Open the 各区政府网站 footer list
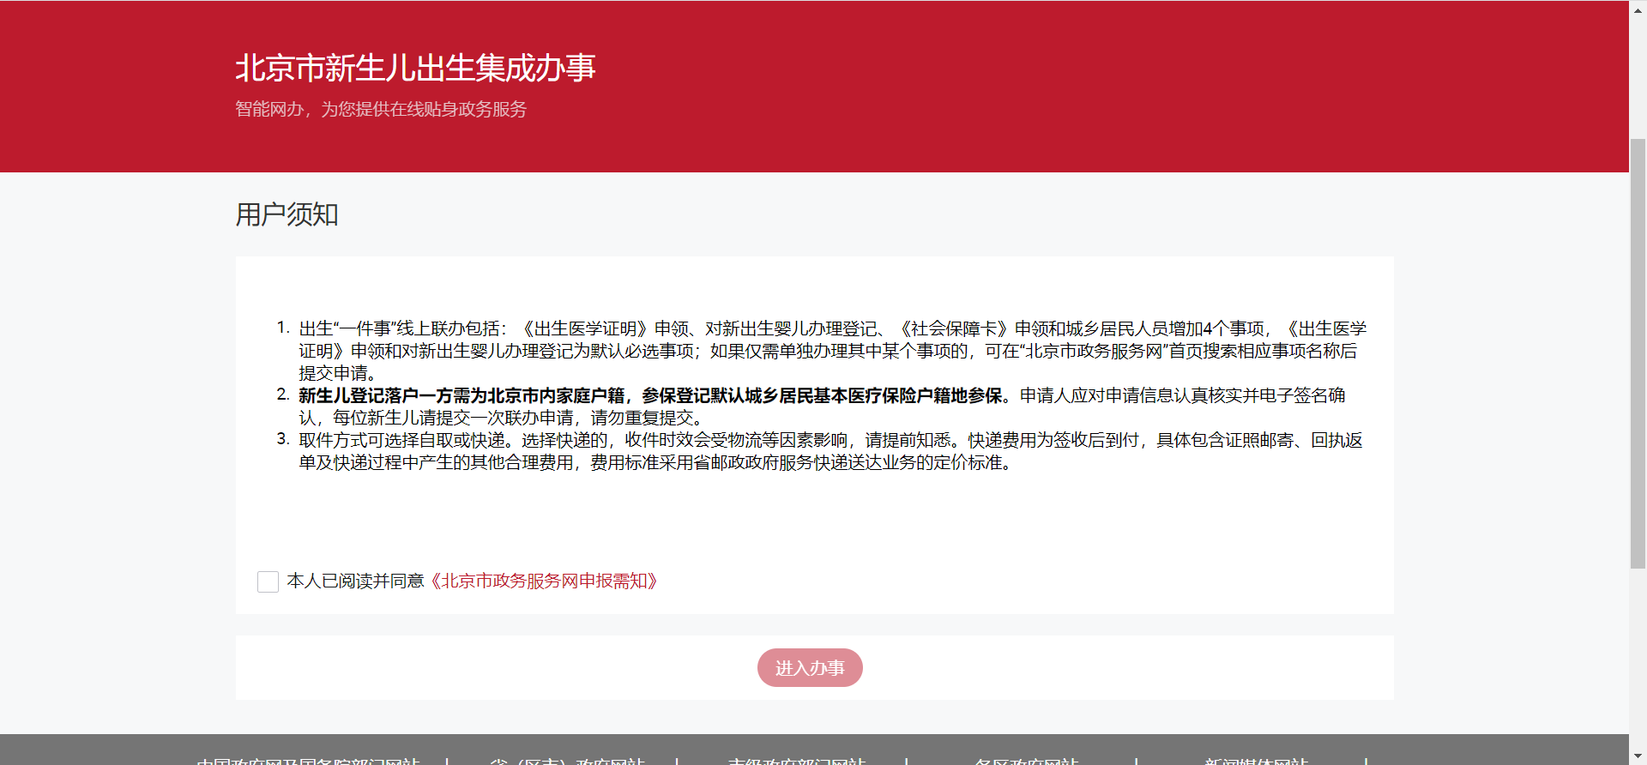 pyautogui.click(x=1026, y=760)
